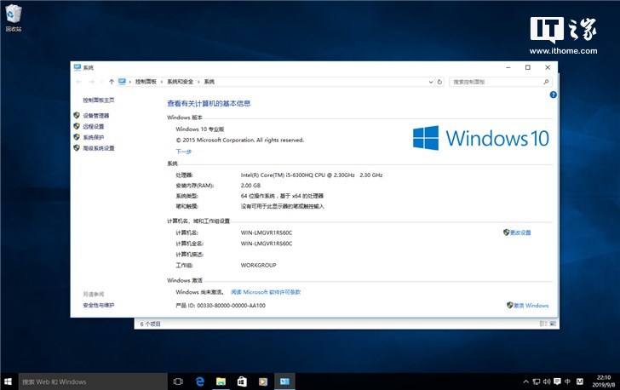
Task: Click the large icons view icon in status bar
Action: pyautogui.click(x=553, y=324)
